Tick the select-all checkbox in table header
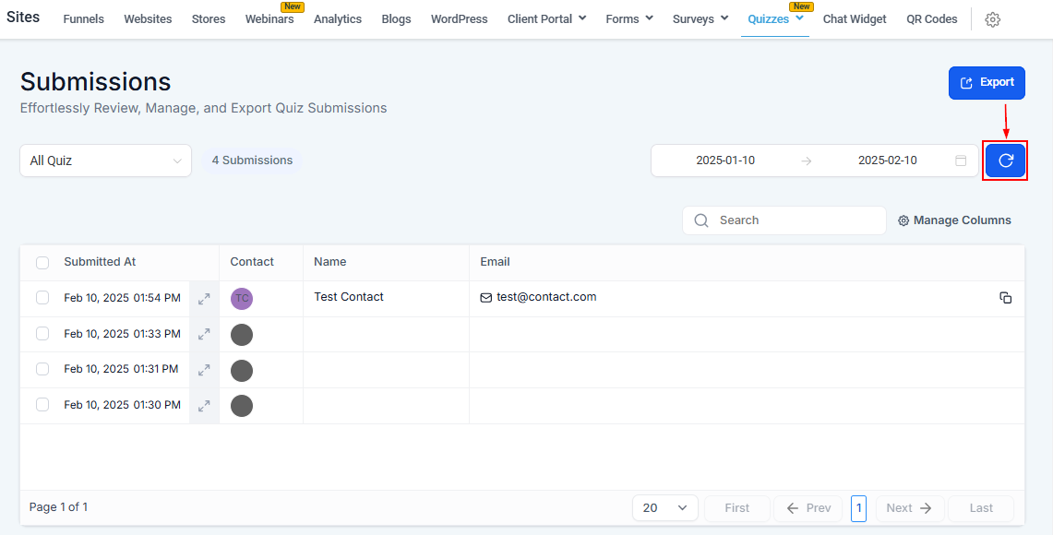This screenshot has width=1053, height=535. pos(42,263)
